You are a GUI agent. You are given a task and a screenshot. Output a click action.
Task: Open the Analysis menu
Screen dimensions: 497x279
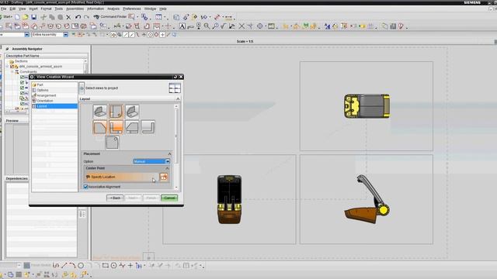(x=113, y=9)
